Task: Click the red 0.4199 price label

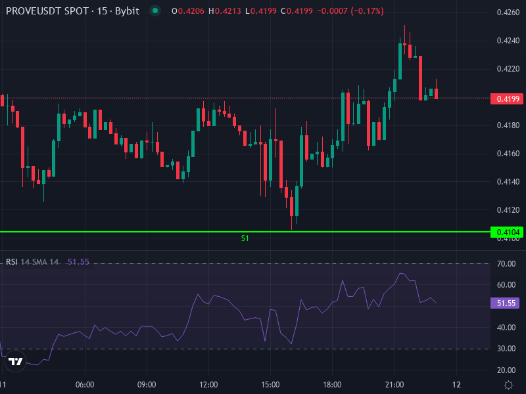Action: tap(506, 98)
